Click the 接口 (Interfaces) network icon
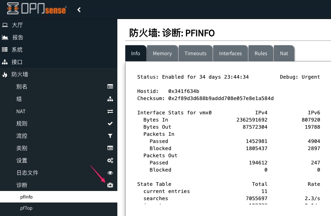331x216 pixels. [x=5, y=62]
